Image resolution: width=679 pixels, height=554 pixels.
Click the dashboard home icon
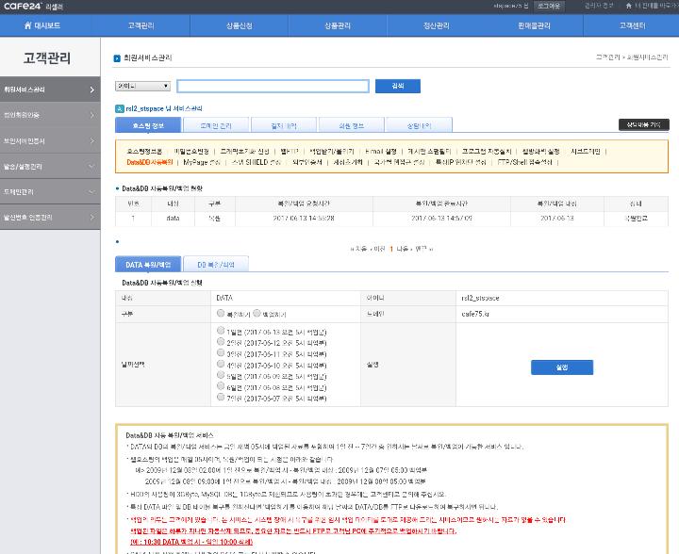[x=27, y=25]
